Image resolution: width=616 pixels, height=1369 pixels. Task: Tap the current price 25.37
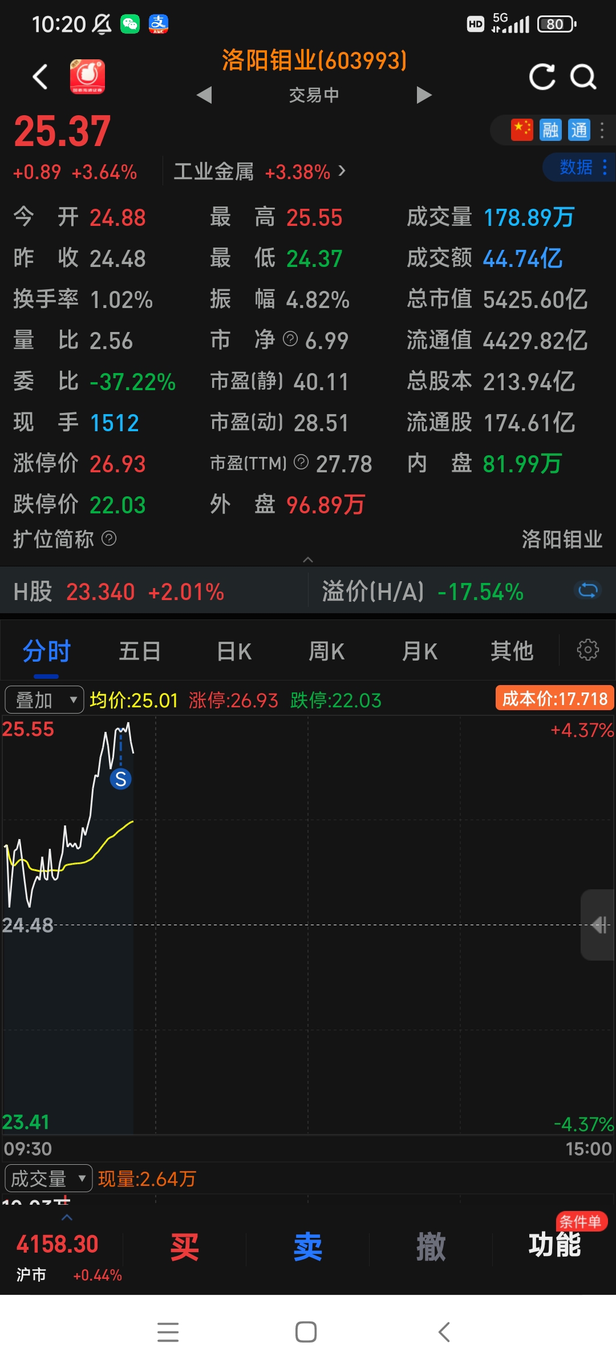click(62, 131)
